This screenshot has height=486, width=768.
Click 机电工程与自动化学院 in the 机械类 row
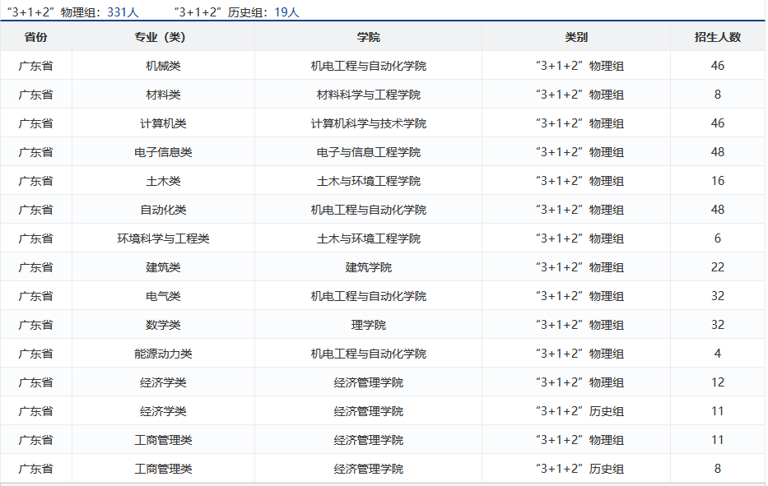pyautogui.click(x=368, y=66)
